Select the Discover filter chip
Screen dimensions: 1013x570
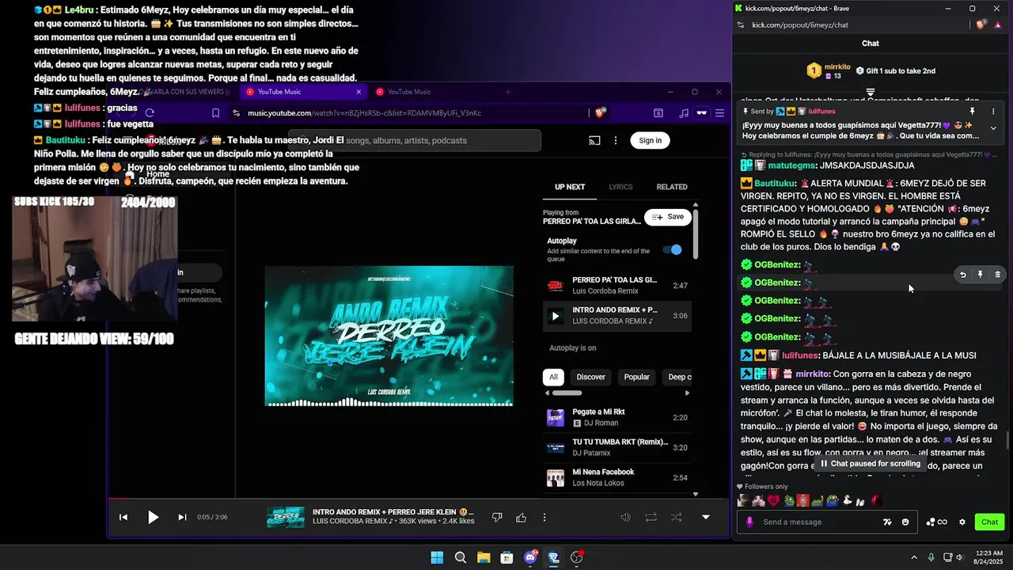pyautogui.click(x=590, y=377)
